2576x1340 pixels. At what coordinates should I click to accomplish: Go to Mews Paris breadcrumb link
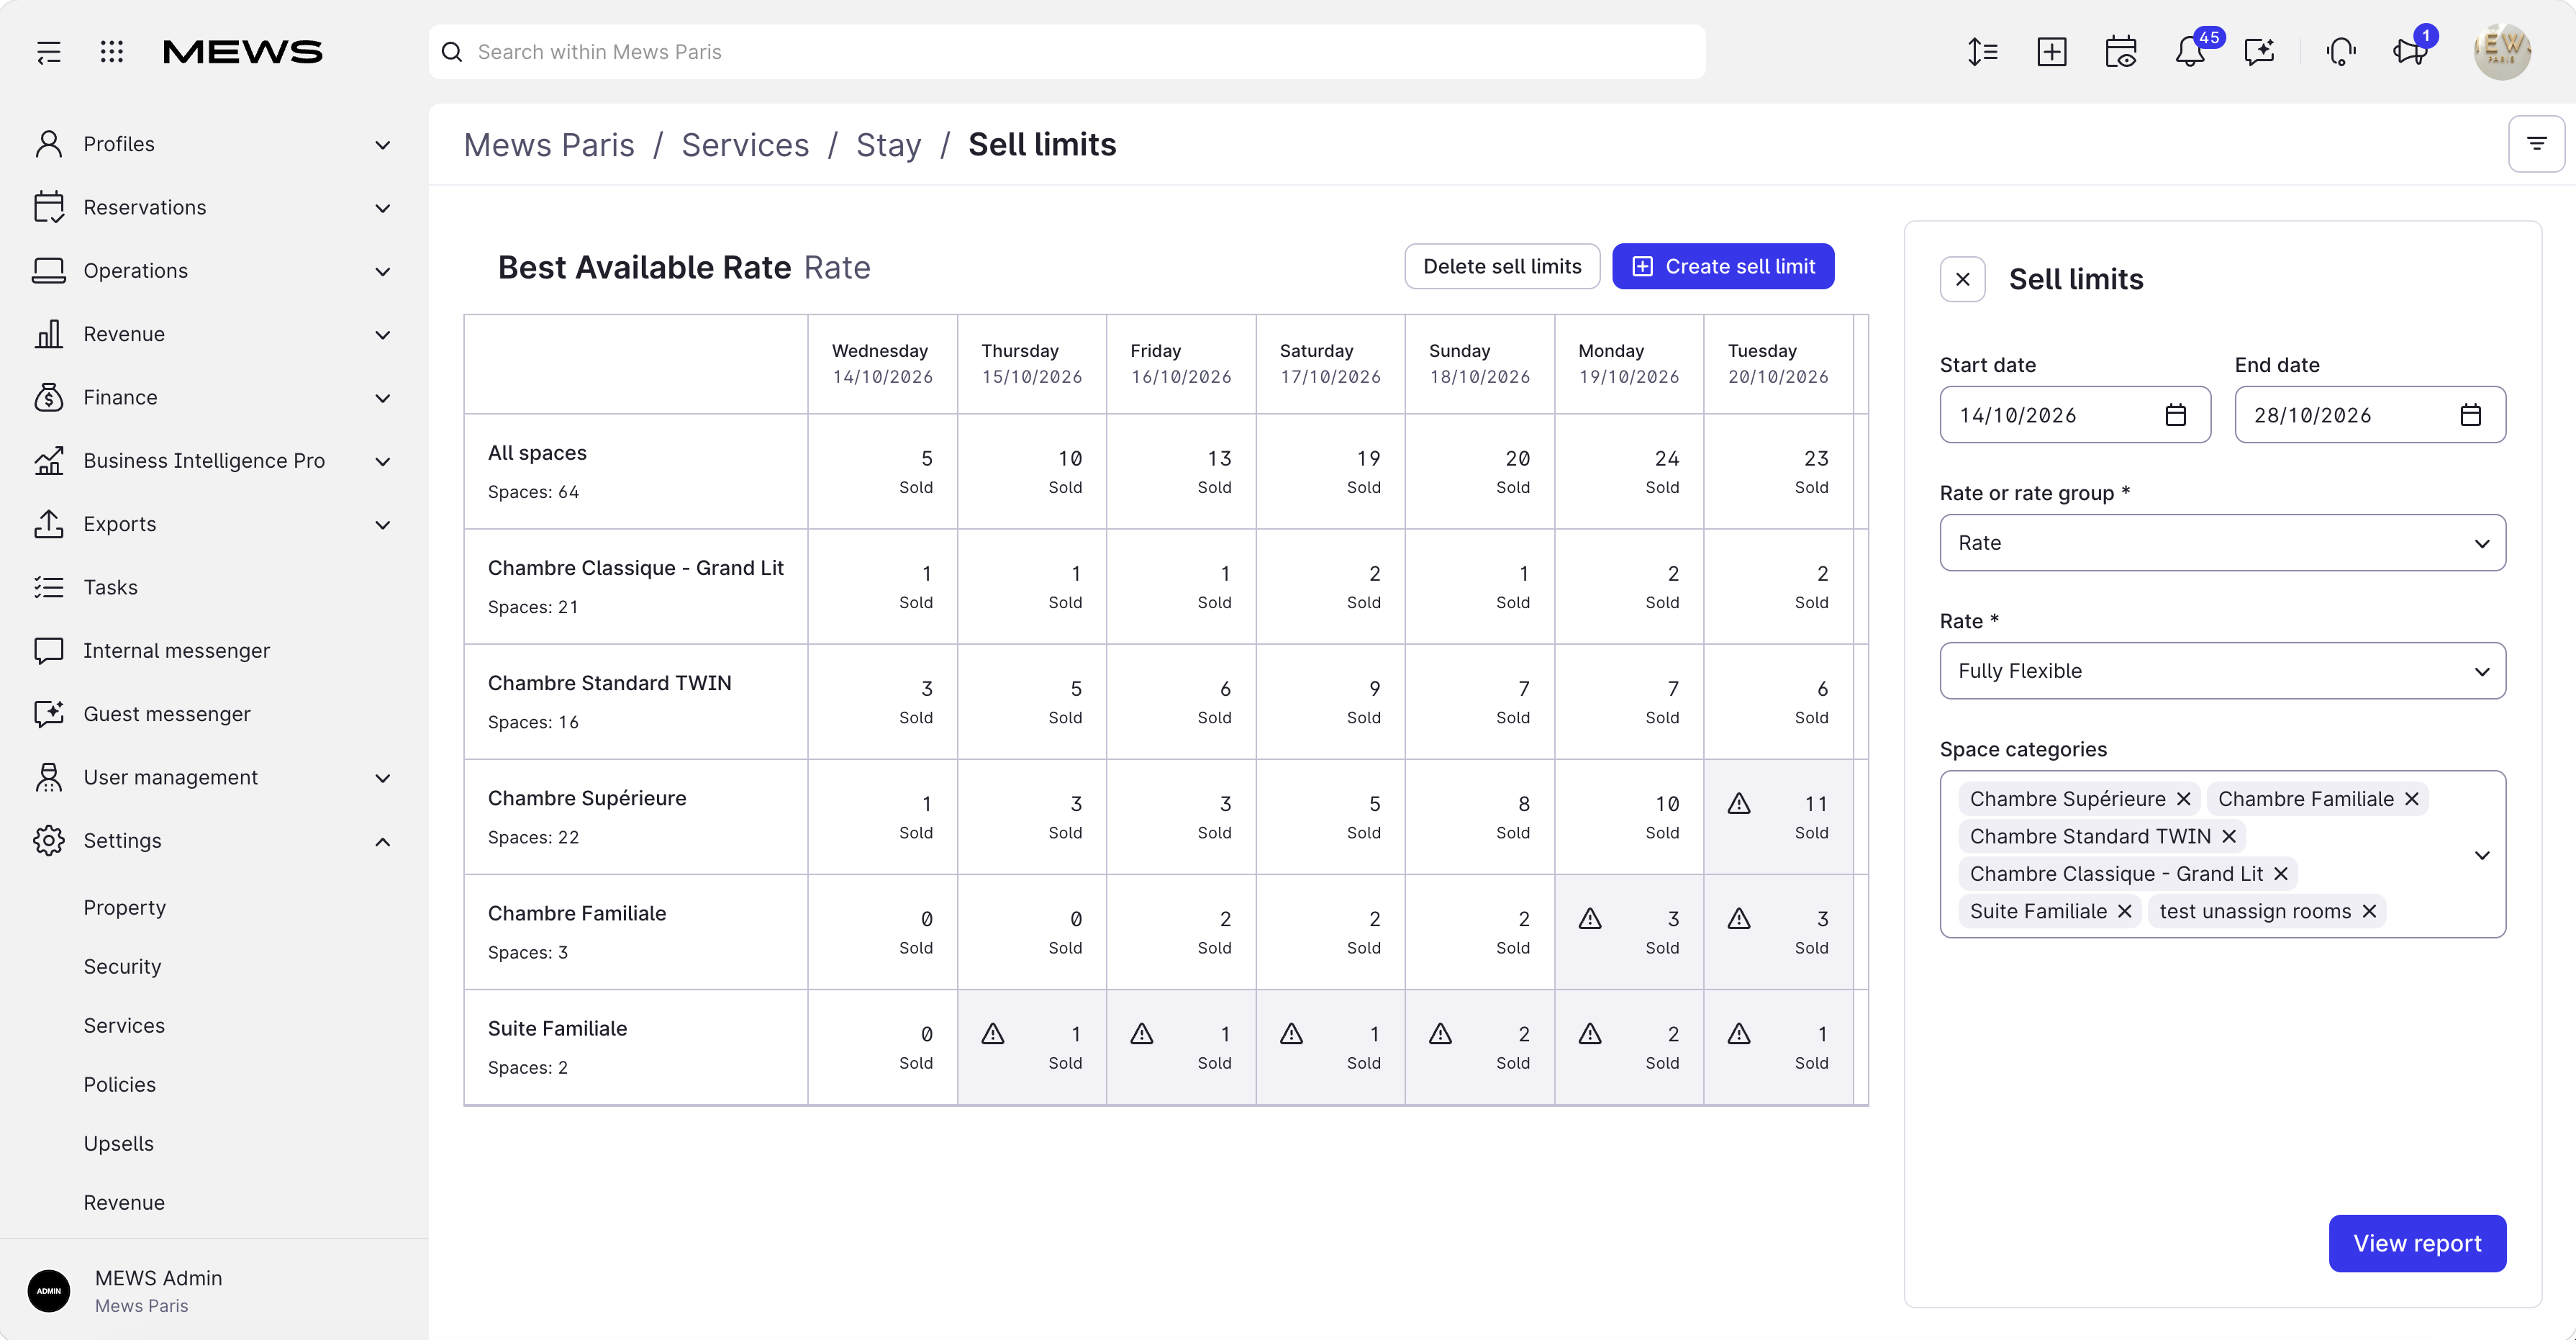[549, 145]
